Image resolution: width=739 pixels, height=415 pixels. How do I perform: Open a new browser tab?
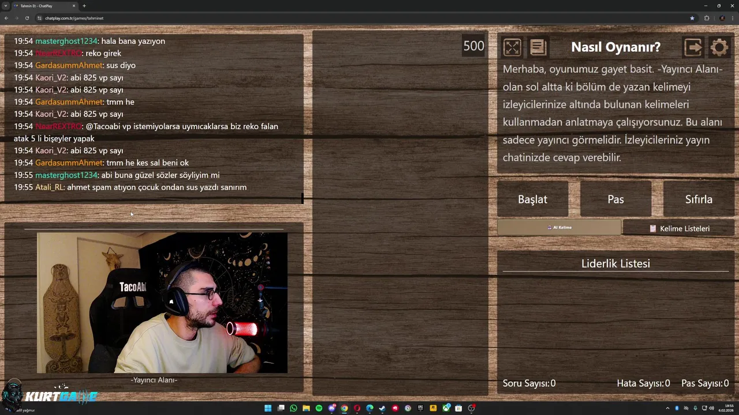tap(84, 6)
